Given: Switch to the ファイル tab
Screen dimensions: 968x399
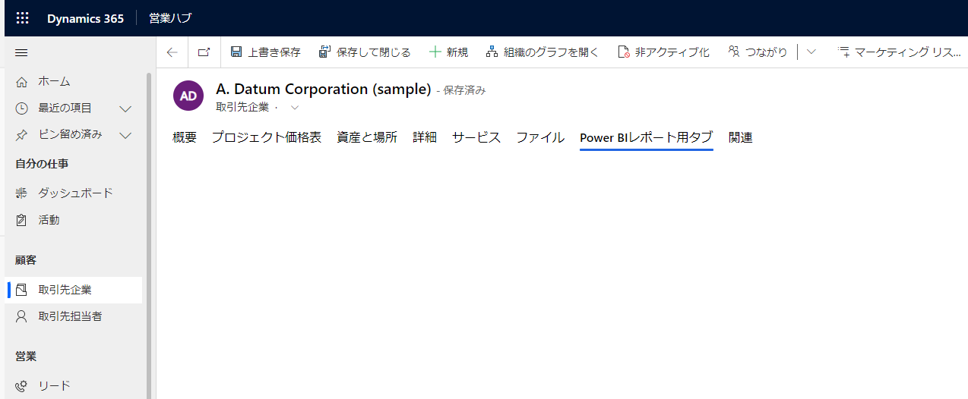Looking at the screenshot, I should point(540,137).
